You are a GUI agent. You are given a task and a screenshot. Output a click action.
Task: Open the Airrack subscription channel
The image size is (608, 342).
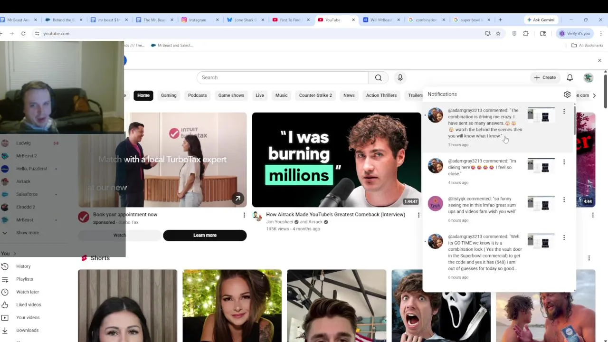coord(29,181)
